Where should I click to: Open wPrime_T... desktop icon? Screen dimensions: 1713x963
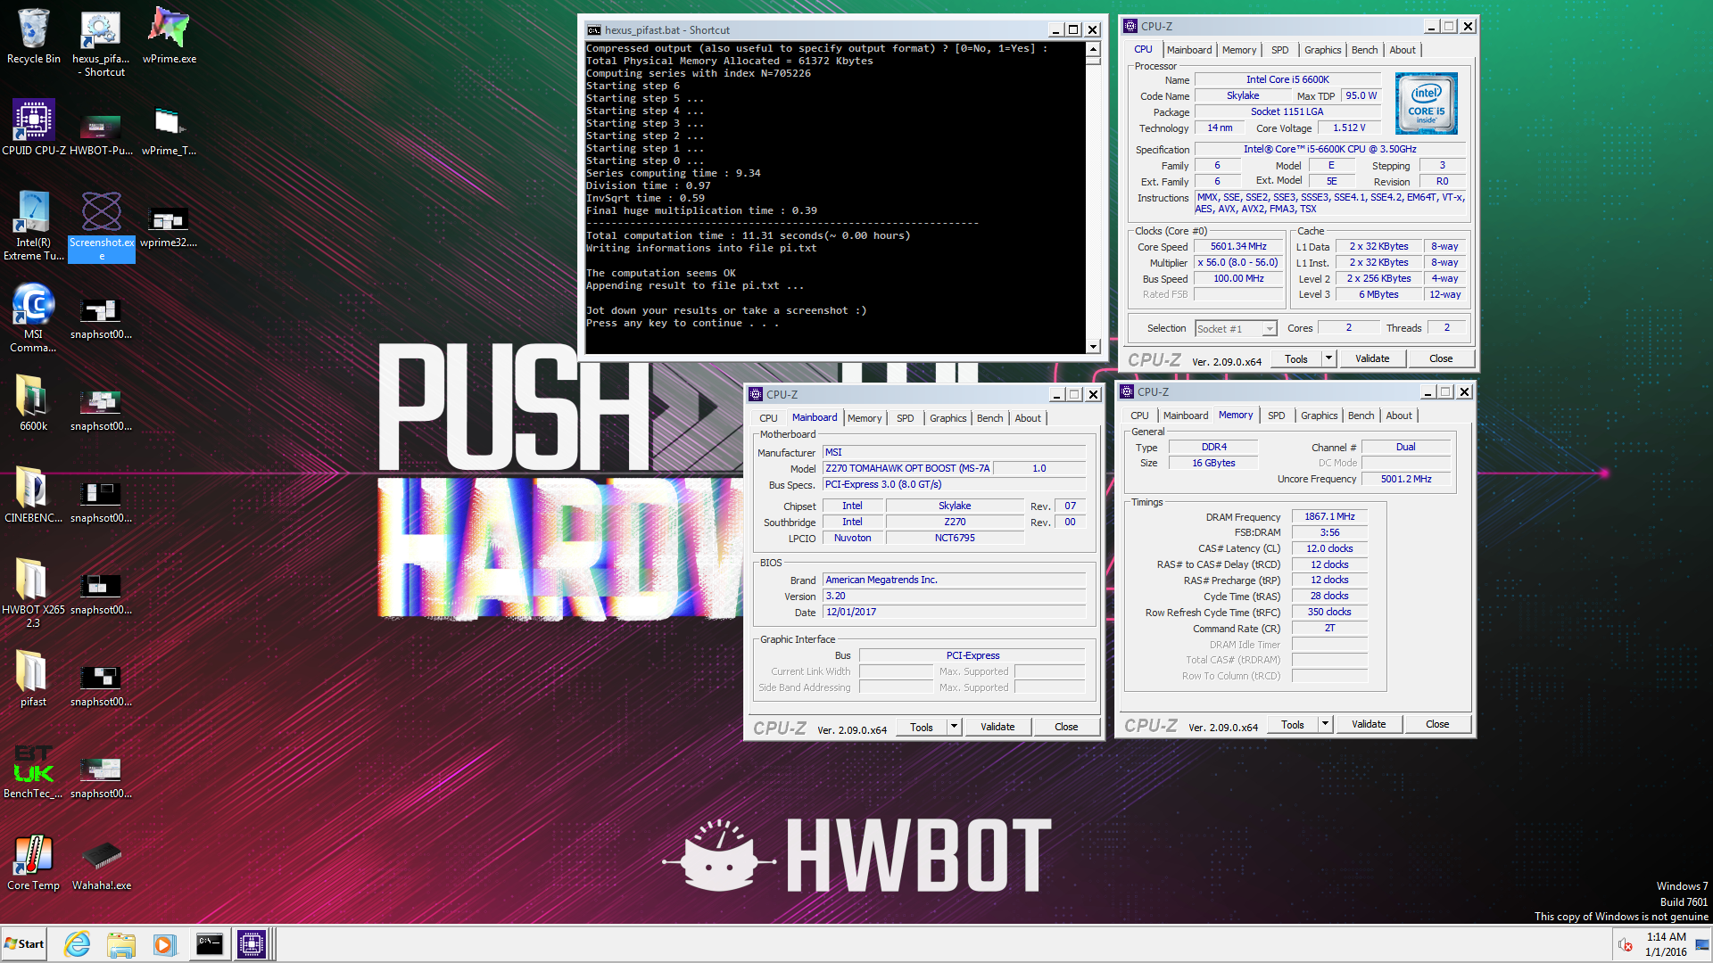click(169, 128)
